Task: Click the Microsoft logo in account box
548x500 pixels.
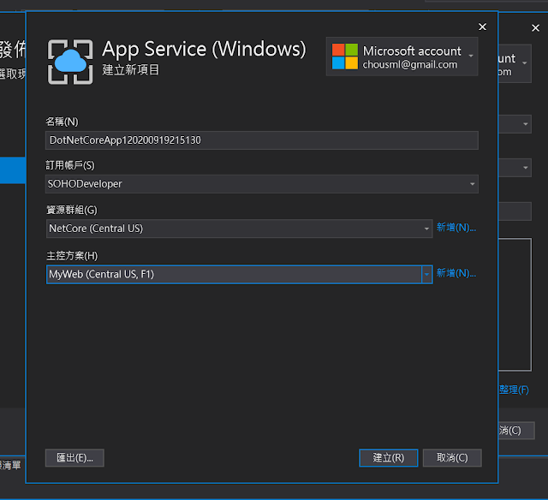Action: tap(344, 57)
